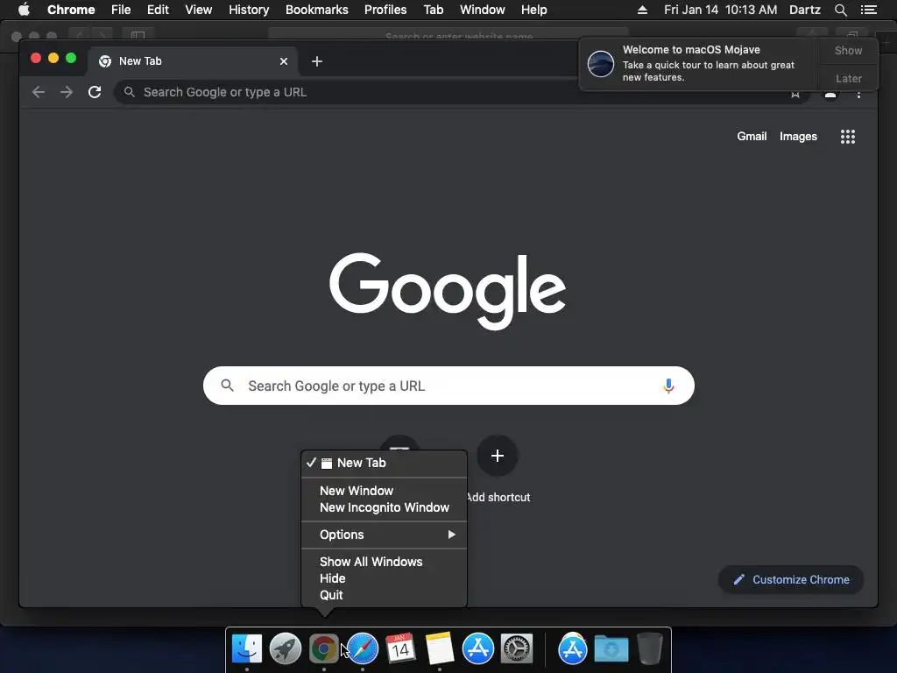897x673 pixels.
Task: Open the Trash in the Dock
Action: pyautogui.click(x=649, y=648)
